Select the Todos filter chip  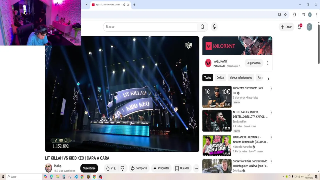tap(208, 77)
